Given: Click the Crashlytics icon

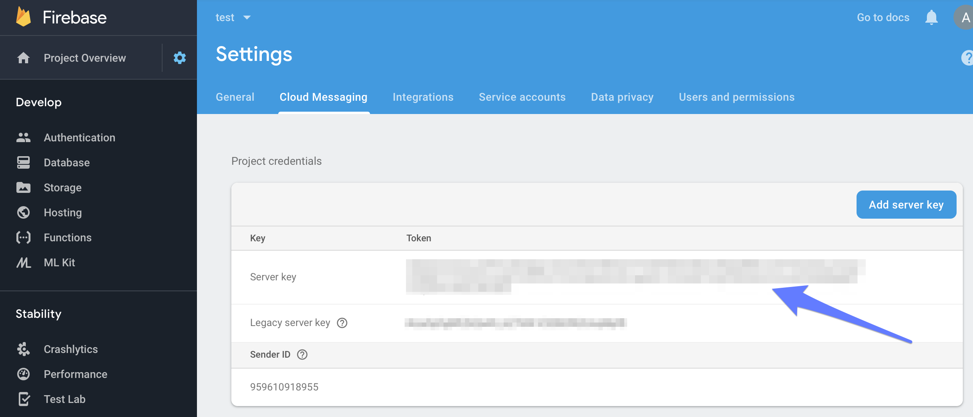Looking at the screenshot, I should [x=23, y=349].
